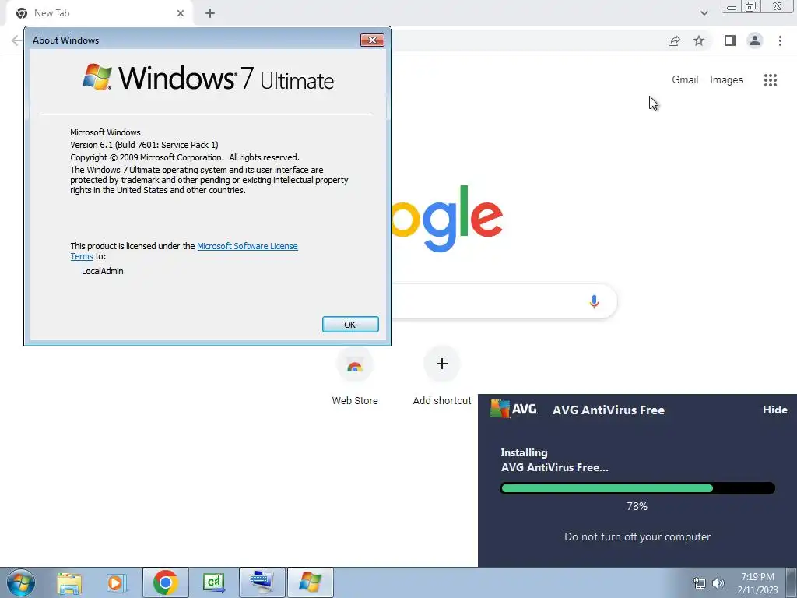Open volume speaker tray icon
The width and height of the screenshot is (797, 598).
click(x=718, y=583)
